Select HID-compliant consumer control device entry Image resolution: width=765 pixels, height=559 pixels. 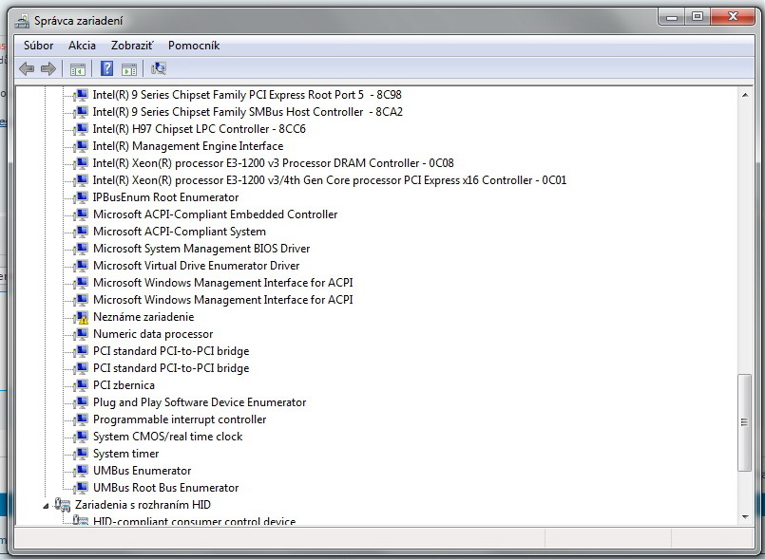coord(194,521)
